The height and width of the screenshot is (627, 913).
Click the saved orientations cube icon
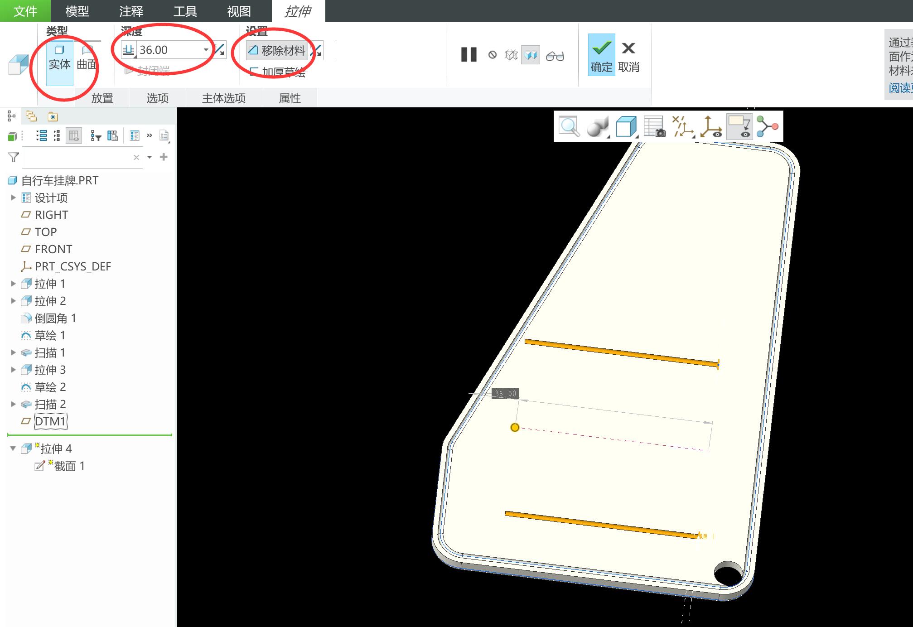pos(626,126)
